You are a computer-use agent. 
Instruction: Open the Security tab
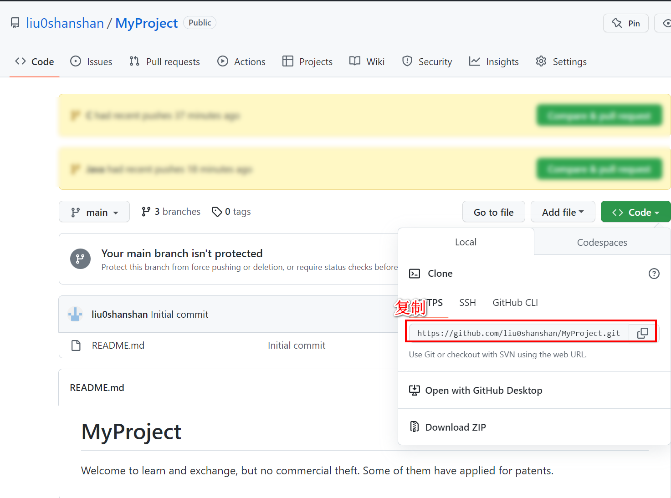[427, 61]
